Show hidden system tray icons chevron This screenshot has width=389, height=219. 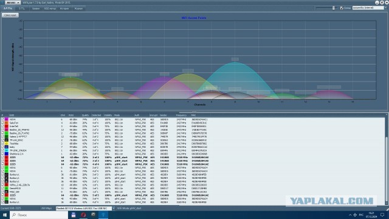coord(350,215)
